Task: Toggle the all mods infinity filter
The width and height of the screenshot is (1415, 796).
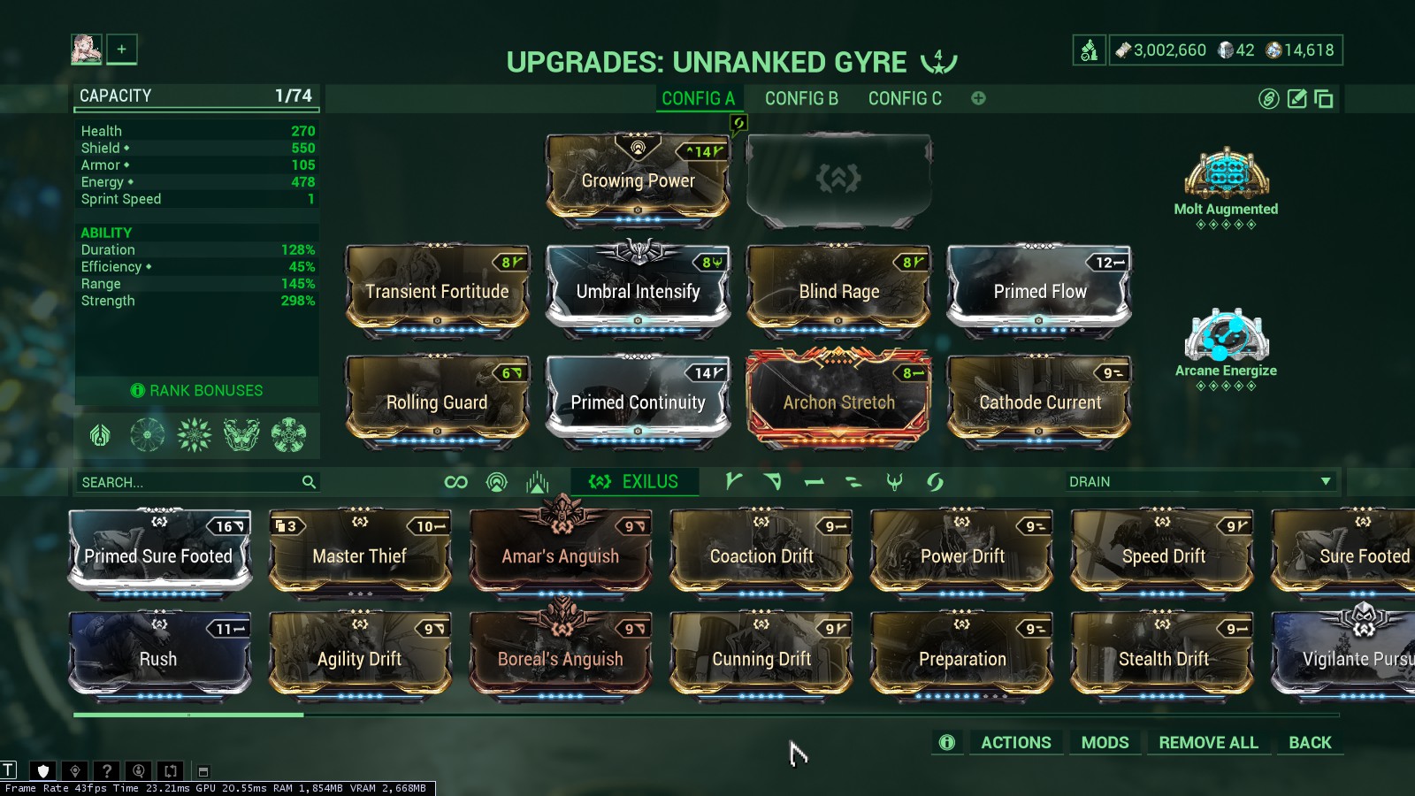Action: pos(456,482)
